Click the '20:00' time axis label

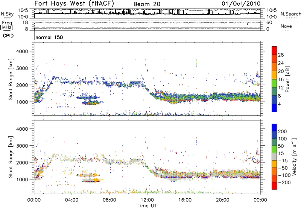(223, 200)
